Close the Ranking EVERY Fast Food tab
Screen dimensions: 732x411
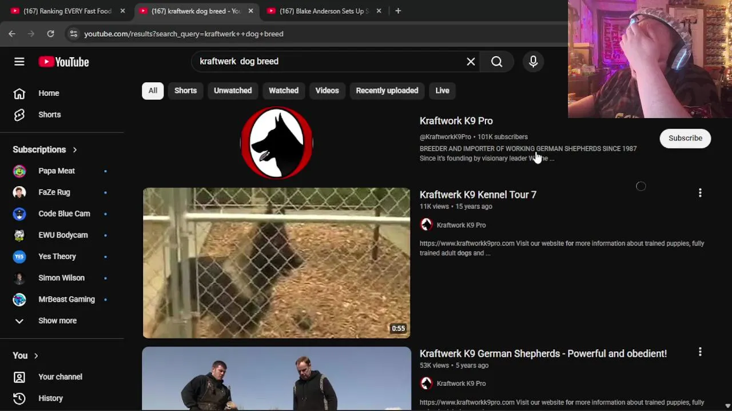coord(122,11)
